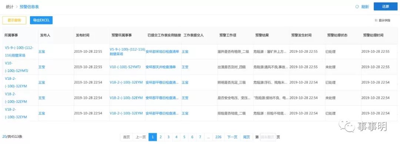Select page 7 in pagination
Viewport: 400px width, 144px height.
coord(200,137)
